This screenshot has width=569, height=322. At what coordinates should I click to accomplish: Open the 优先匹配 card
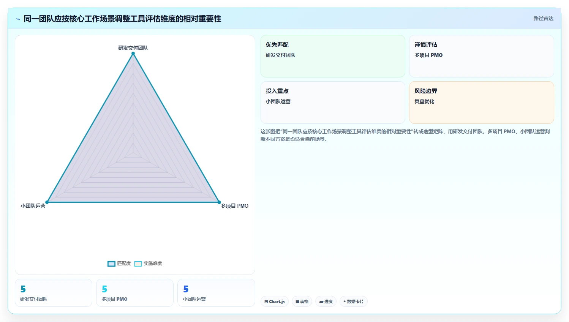[333, 56]
